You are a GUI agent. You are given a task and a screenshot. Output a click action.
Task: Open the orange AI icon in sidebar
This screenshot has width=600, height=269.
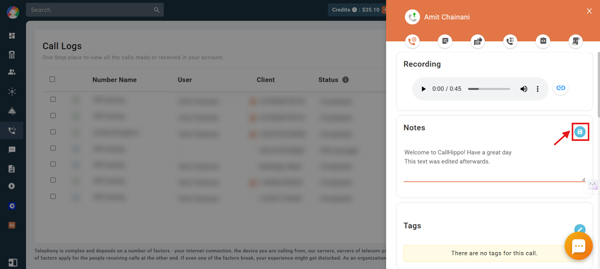point(12,225)
